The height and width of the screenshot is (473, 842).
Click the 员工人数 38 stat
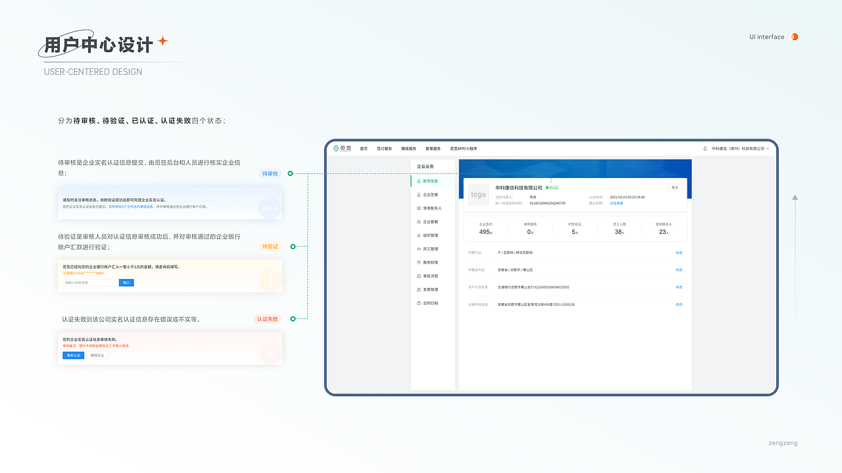click(619, 229)
